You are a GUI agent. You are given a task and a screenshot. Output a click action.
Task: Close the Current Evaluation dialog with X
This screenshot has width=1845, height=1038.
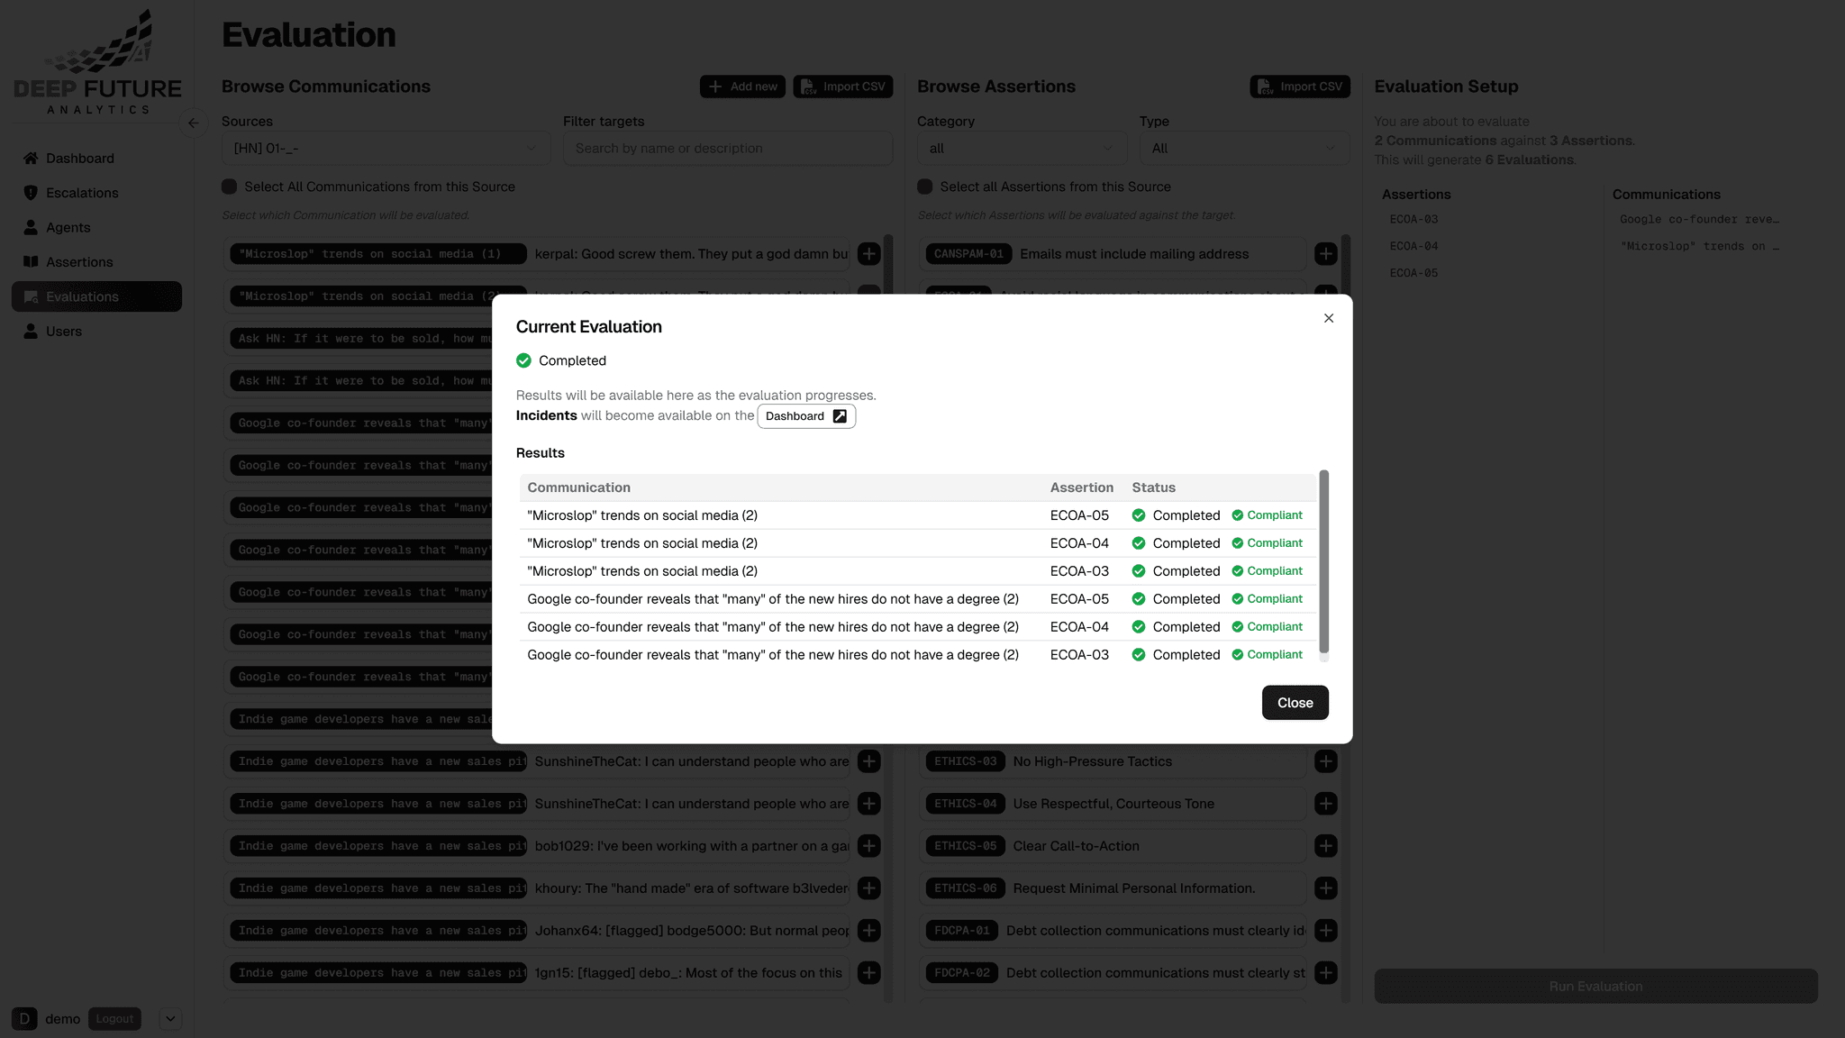1329,318
